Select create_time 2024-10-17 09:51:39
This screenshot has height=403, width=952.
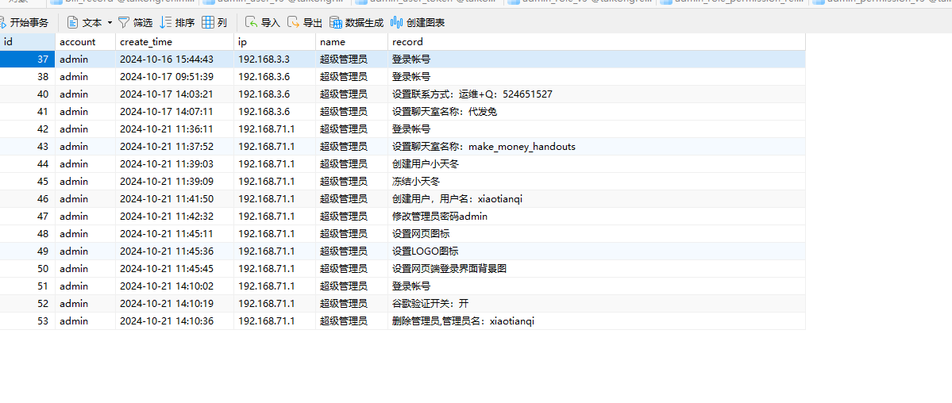point(175,76)
